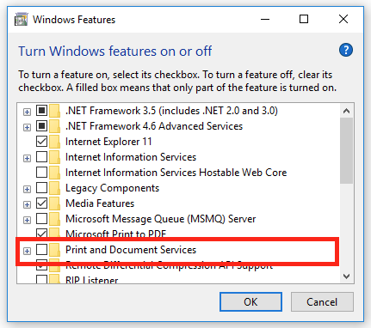The width and height of the screenshot is (371, 328).
Task: Click the blue help question mark icon
Action: tap(346, 51)
